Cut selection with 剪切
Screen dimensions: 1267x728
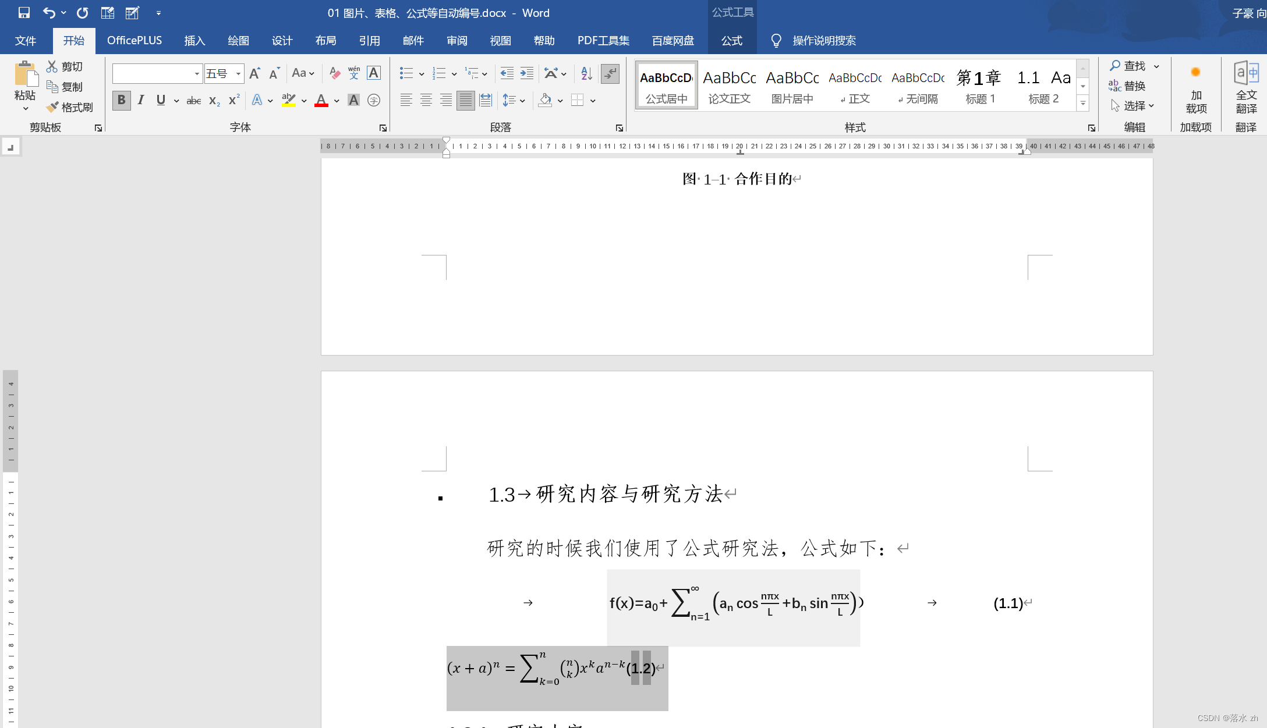coord(65,66)
